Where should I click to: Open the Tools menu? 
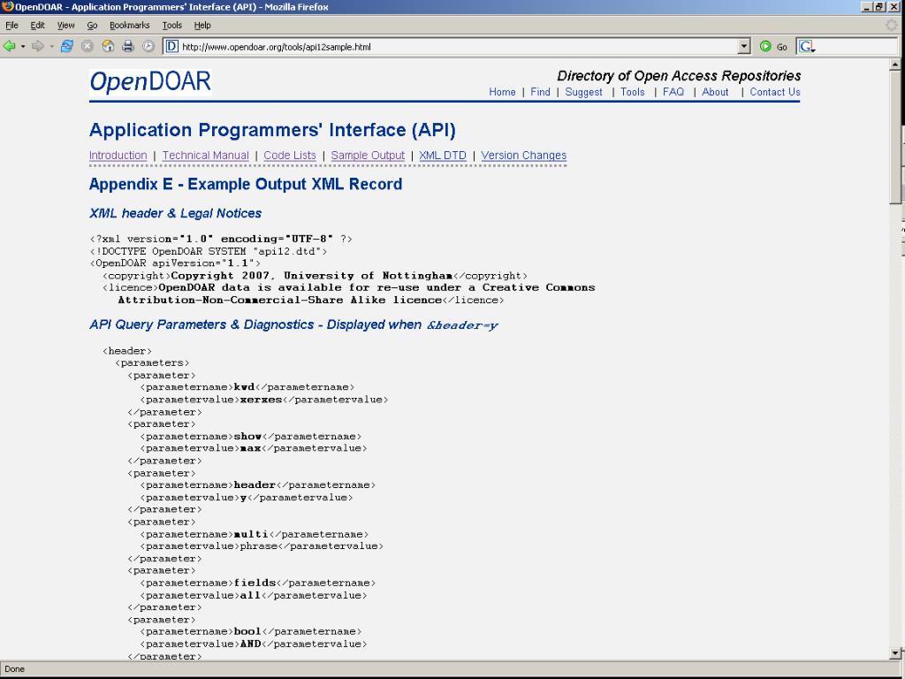(x=172, y=26)
